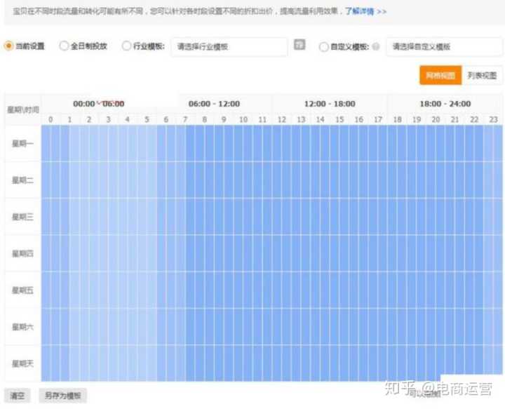Select the 00:00 - 06:00 time range header

click(99, 104)
